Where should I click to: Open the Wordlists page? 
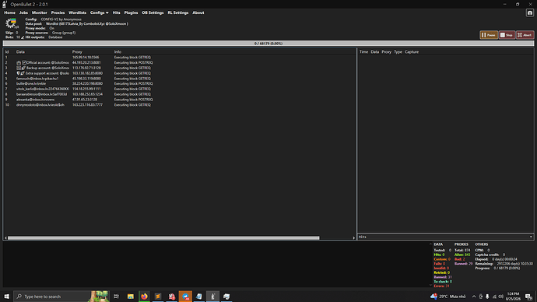77,12
